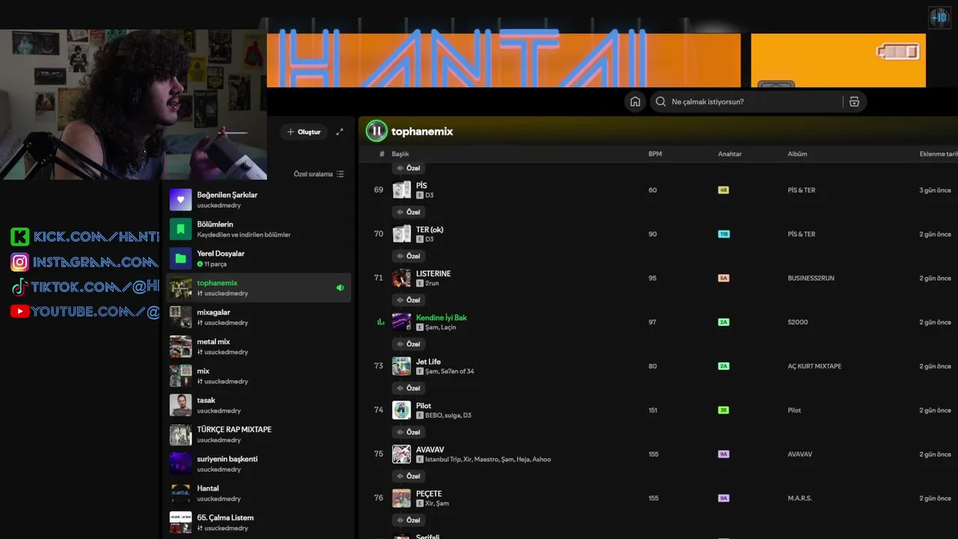958x539 pixels.
Task: Click the speaker icon on tophanemix sidebar row
Action: pyautogui.click(x=341, y=287)
